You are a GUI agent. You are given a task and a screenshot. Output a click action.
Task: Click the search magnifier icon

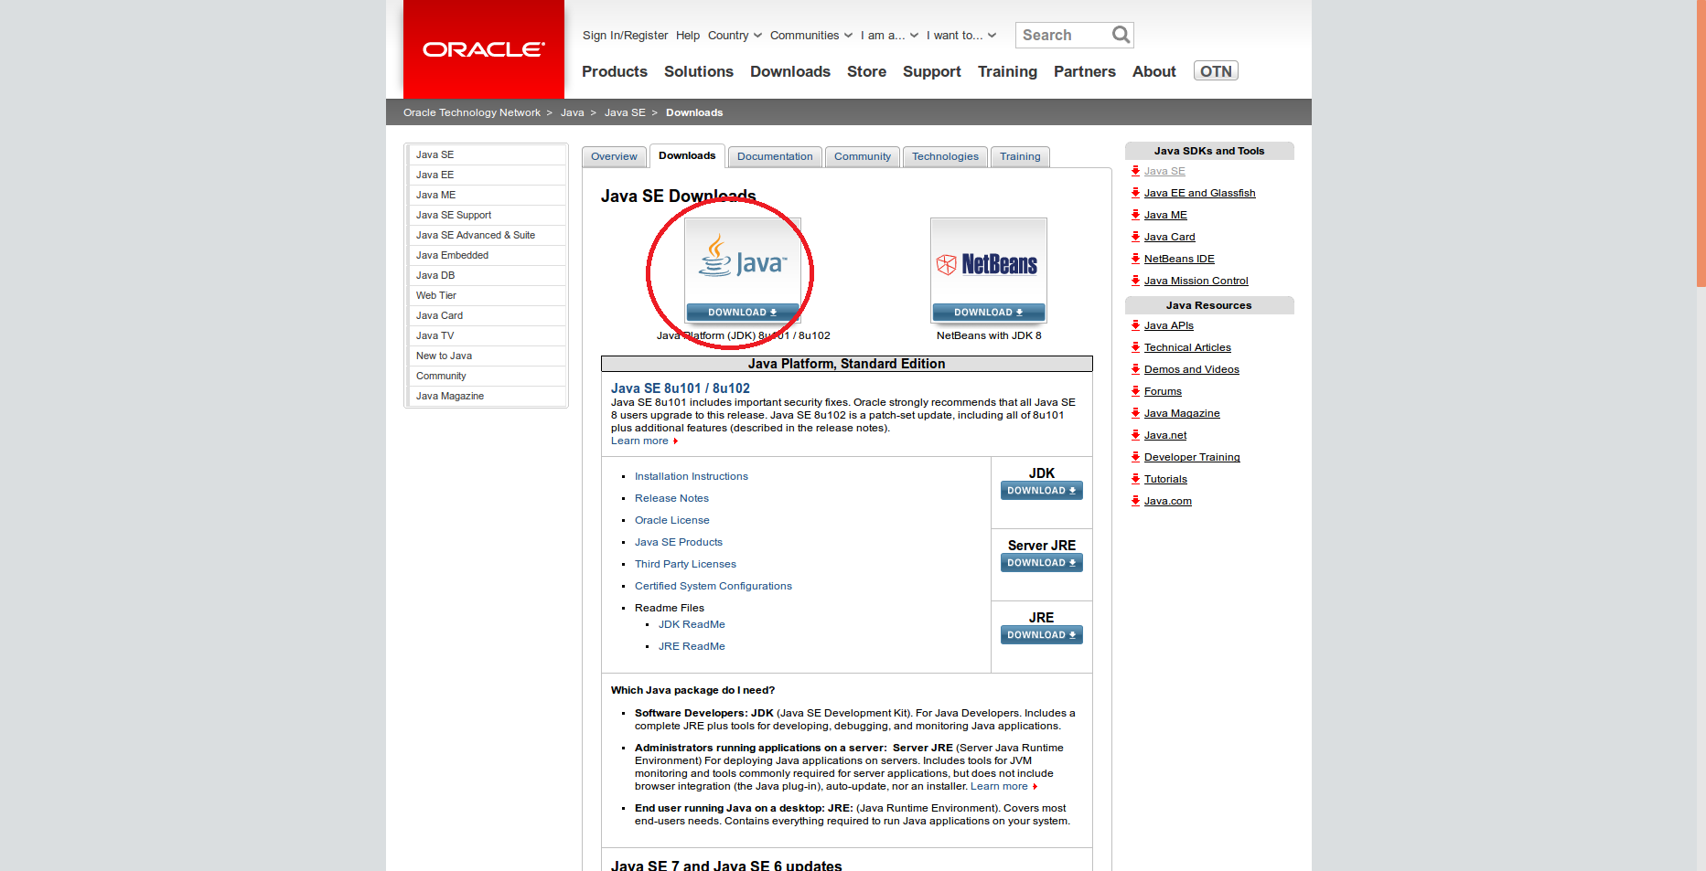pyautogui.click(x=1121, y=35)
